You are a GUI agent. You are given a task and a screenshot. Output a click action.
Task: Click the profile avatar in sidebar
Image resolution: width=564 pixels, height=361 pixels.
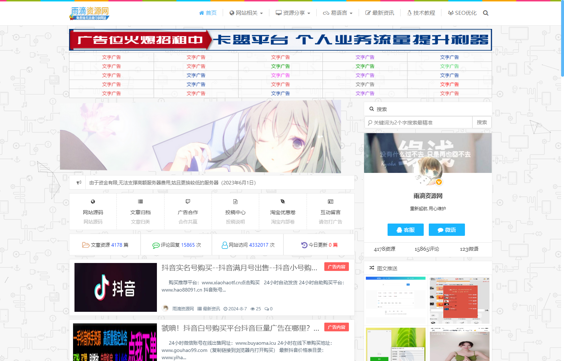(x=428, y=172)
